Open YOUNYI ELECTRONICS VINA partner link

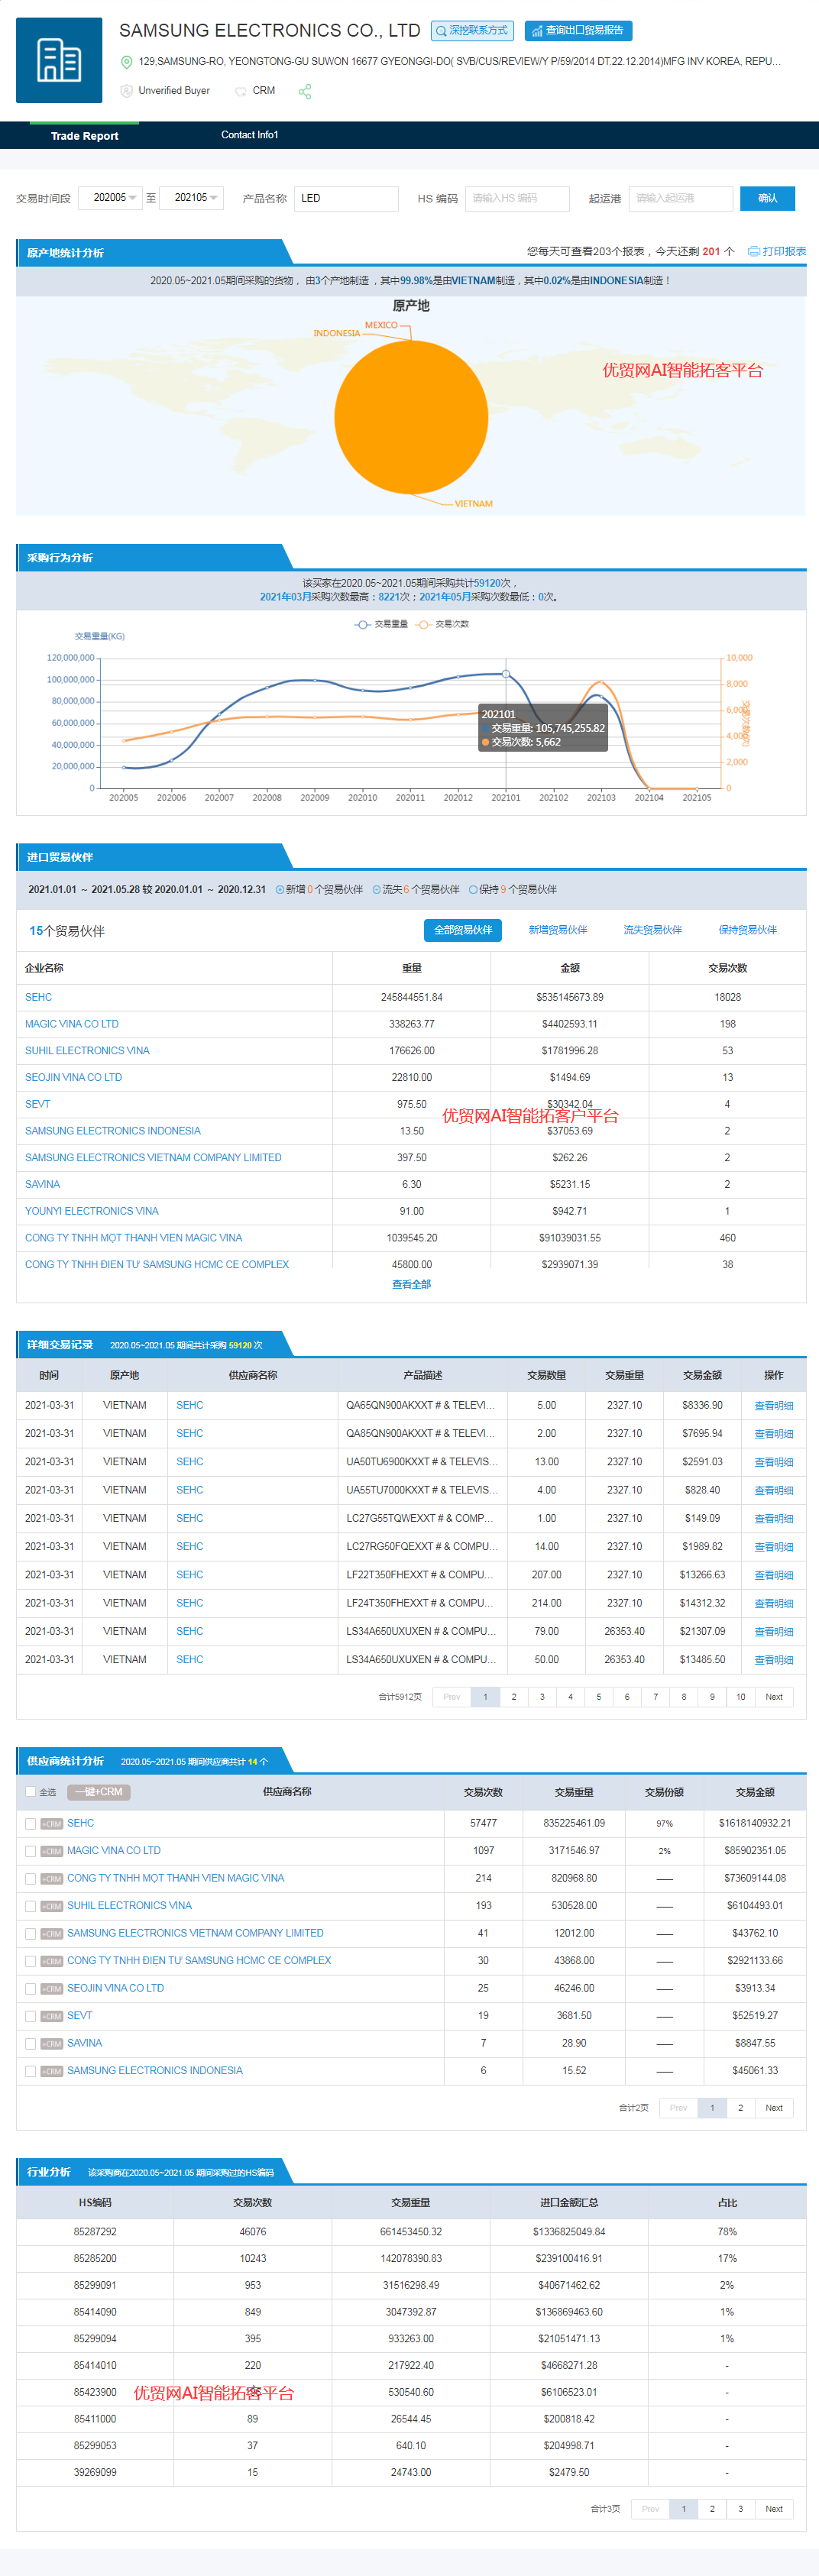[92, 1211]
